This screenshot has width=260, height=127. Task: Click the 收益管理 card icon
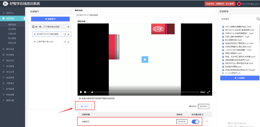pyautogui.click(x=4, y=78)
